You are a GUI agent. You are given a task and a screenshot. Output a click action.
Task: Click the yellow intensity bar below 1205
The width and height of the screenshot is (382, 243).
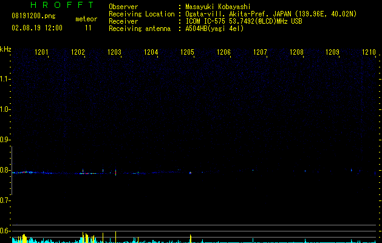(x=191, y=239)
